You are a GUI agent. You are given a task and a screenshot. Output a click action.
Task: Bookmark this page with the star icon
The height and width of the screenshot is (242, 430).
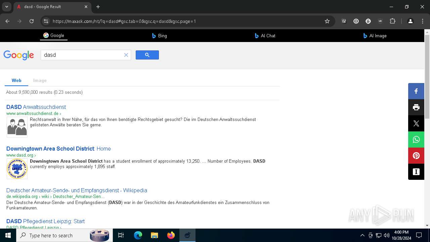pyautogui.click(x=327, y=21)
